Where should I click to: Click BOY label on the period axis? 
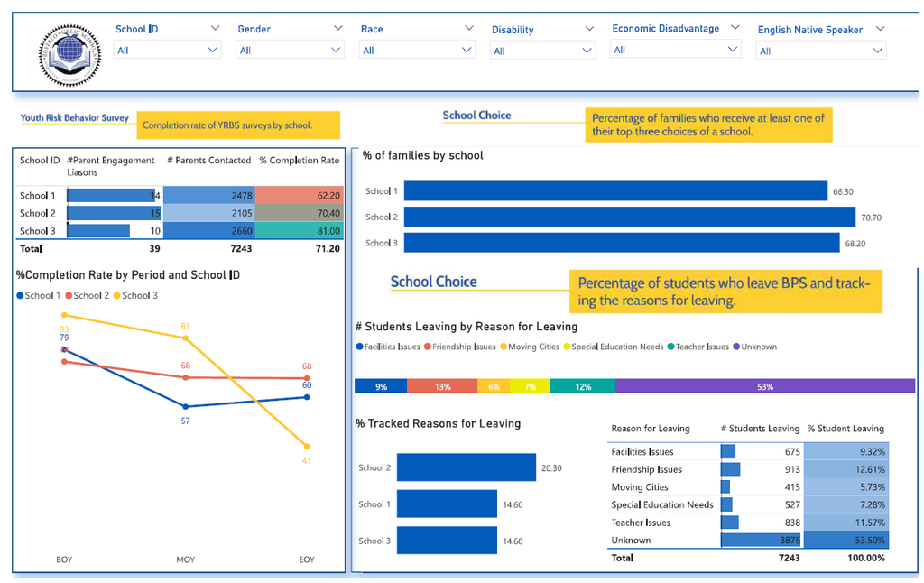tap(64, 560)
